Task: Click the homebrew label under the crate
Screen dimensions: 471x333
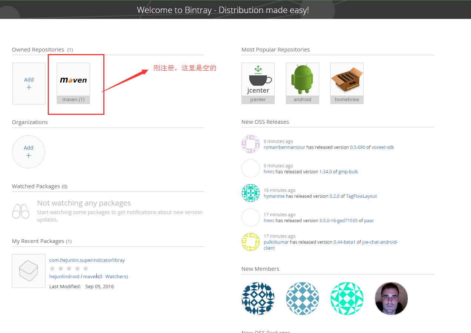Action: [x=347, y=100]
